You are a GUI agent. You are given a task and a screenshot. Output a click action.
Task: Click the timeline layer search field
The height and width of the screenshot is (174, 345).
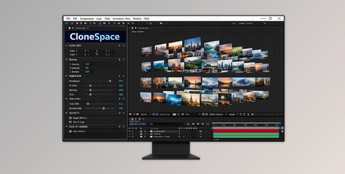coord(166,124)
